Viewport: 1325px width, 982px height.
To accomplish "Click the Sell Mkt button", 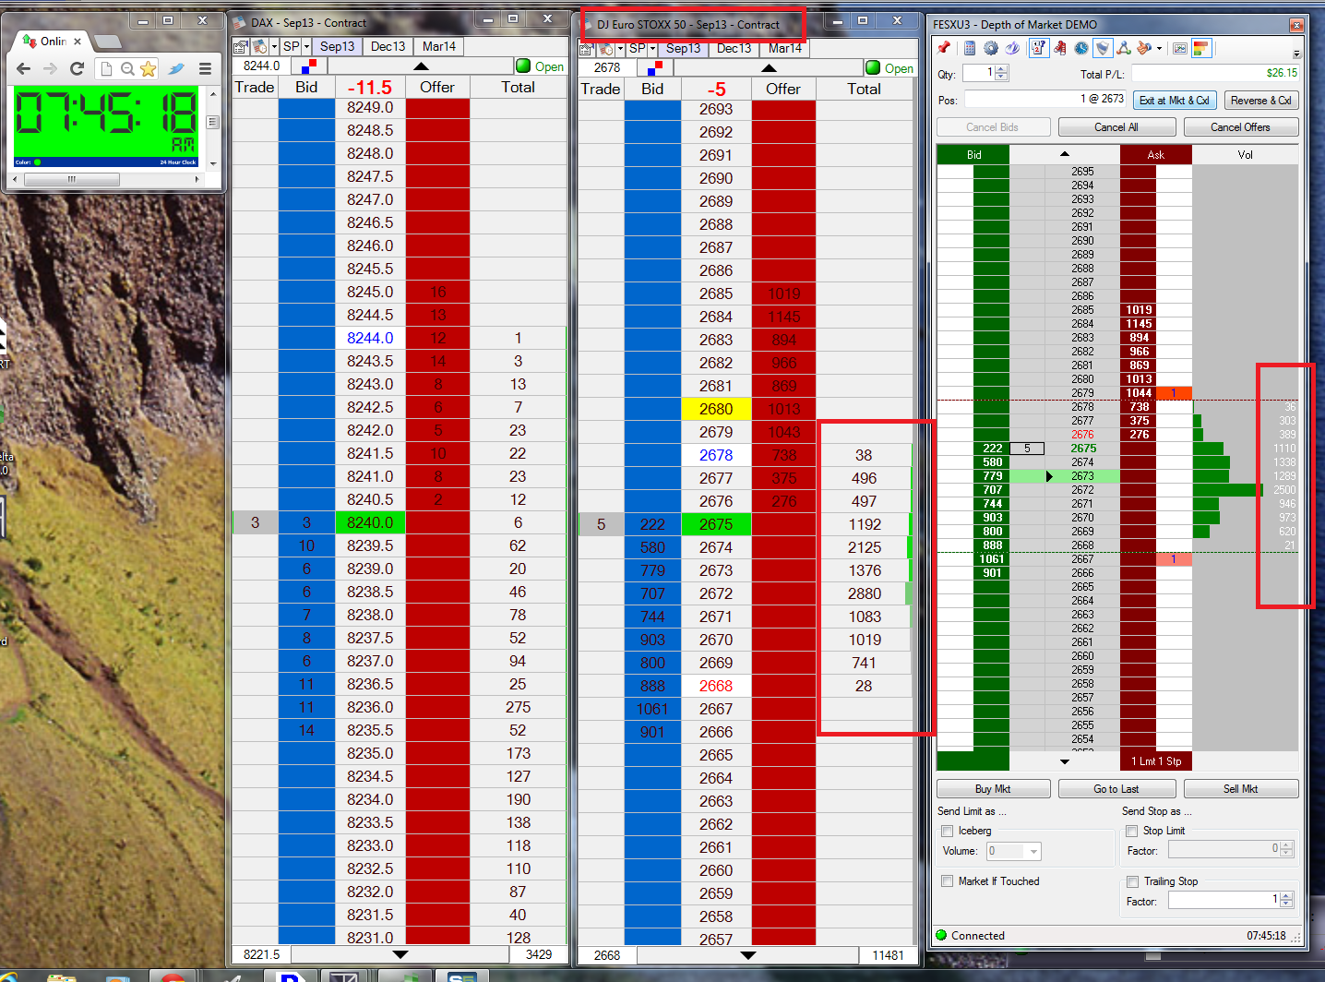I will point(1241,789).
